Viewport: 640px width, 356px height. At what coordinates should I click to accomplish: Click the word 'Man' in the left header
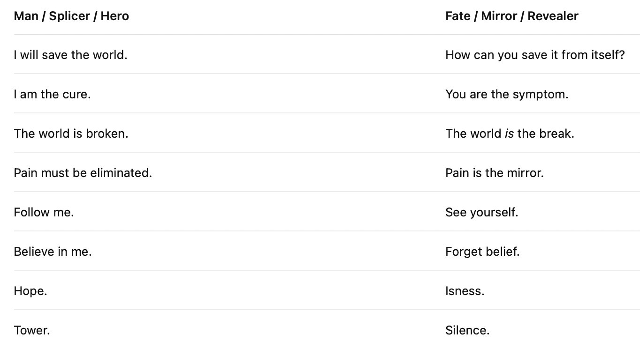(x=26, y=16)
